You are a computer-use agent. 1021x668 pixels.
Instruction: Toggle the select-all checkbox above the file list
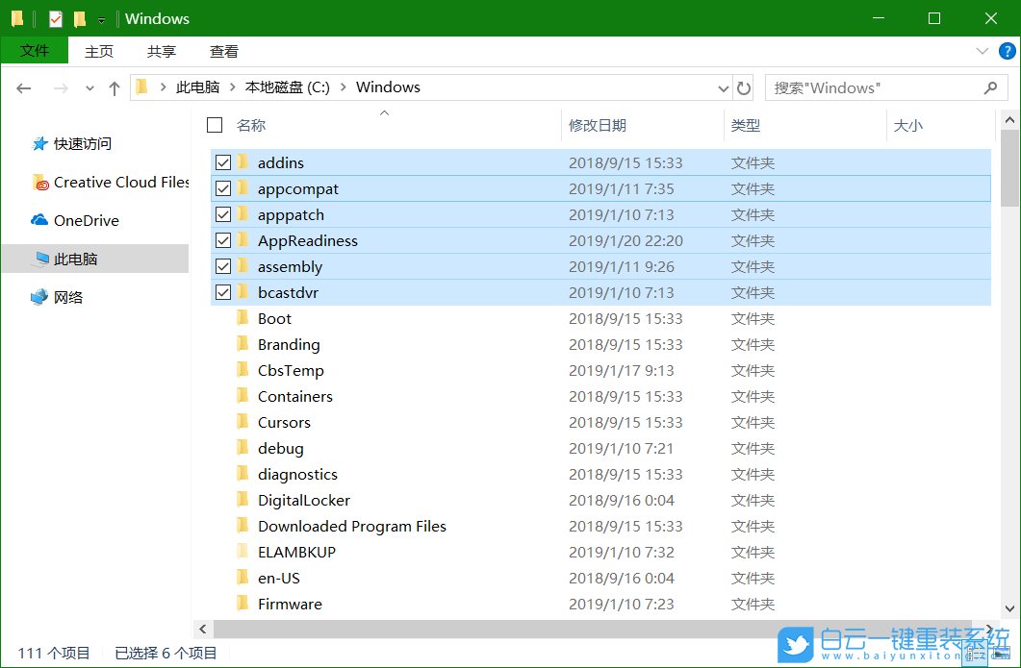[217, 125]
